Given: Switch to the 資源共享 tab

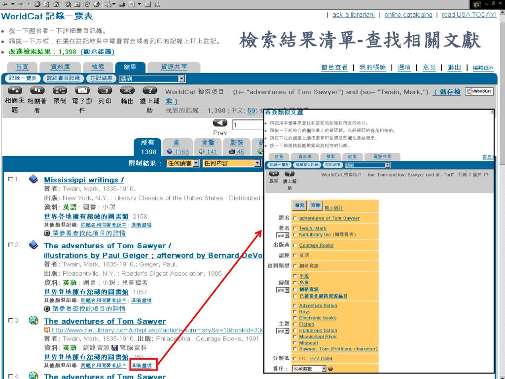Looking at the screenshot, I should pos(174,67).
